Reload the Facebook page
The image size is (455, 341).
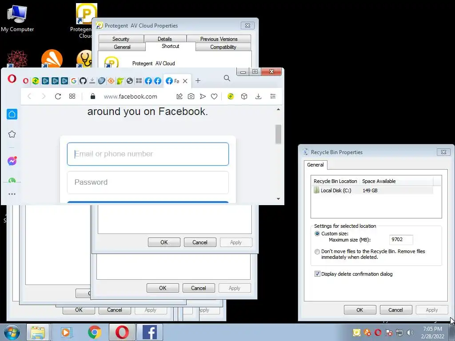pos(58,96)
